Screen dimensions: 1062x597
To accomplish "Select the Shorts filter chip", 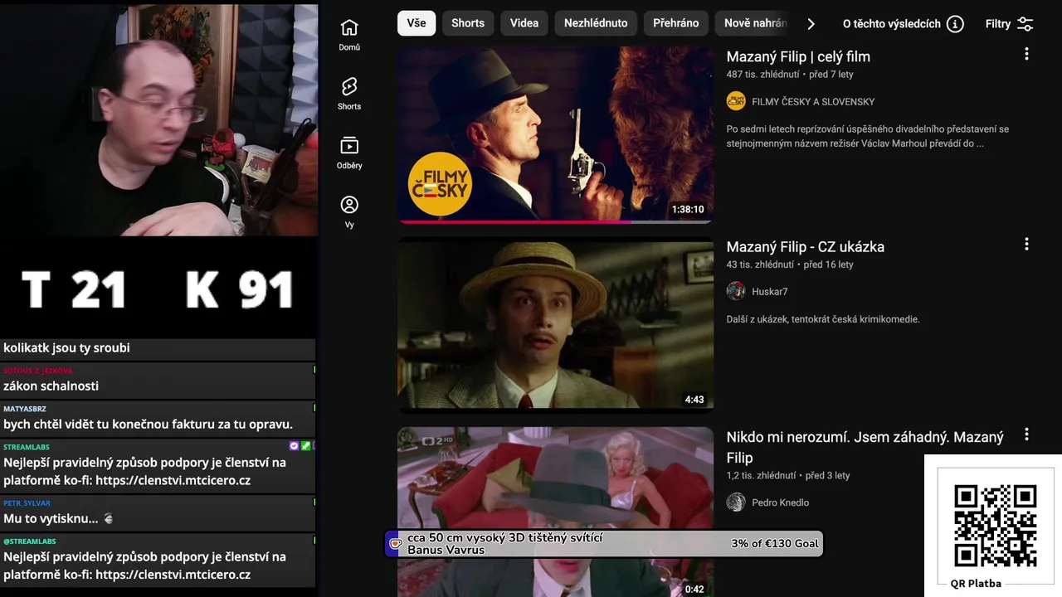I will (x=468, y=23).
